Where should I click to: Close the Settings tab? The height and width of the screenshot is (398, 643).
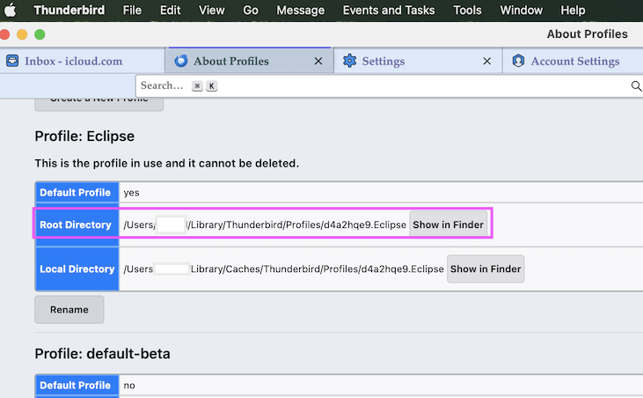[x=486, y=62]
